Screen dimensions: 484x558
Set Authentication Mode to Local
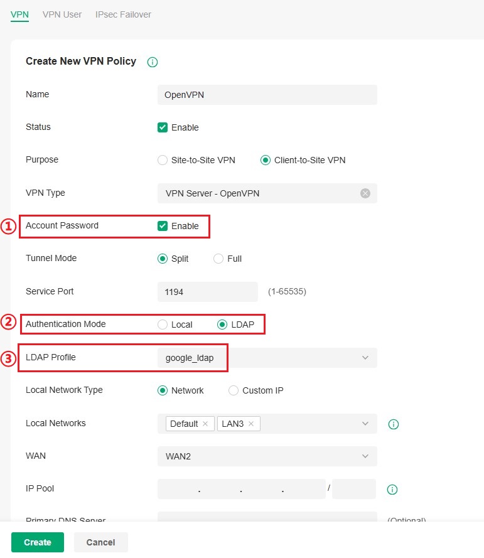163,325
